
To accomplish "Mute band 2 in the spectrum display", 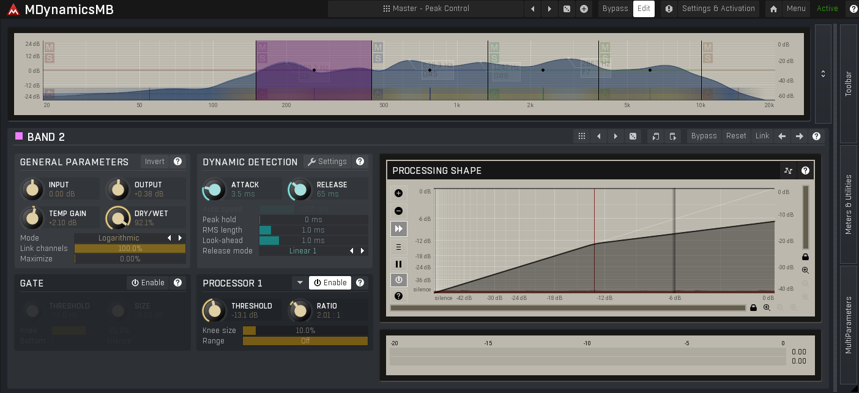I will pos(262,47).
